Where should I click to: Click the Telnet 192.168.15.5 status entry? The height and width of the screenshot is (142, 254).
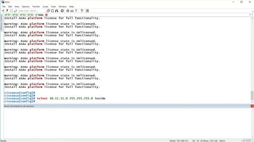179,141
